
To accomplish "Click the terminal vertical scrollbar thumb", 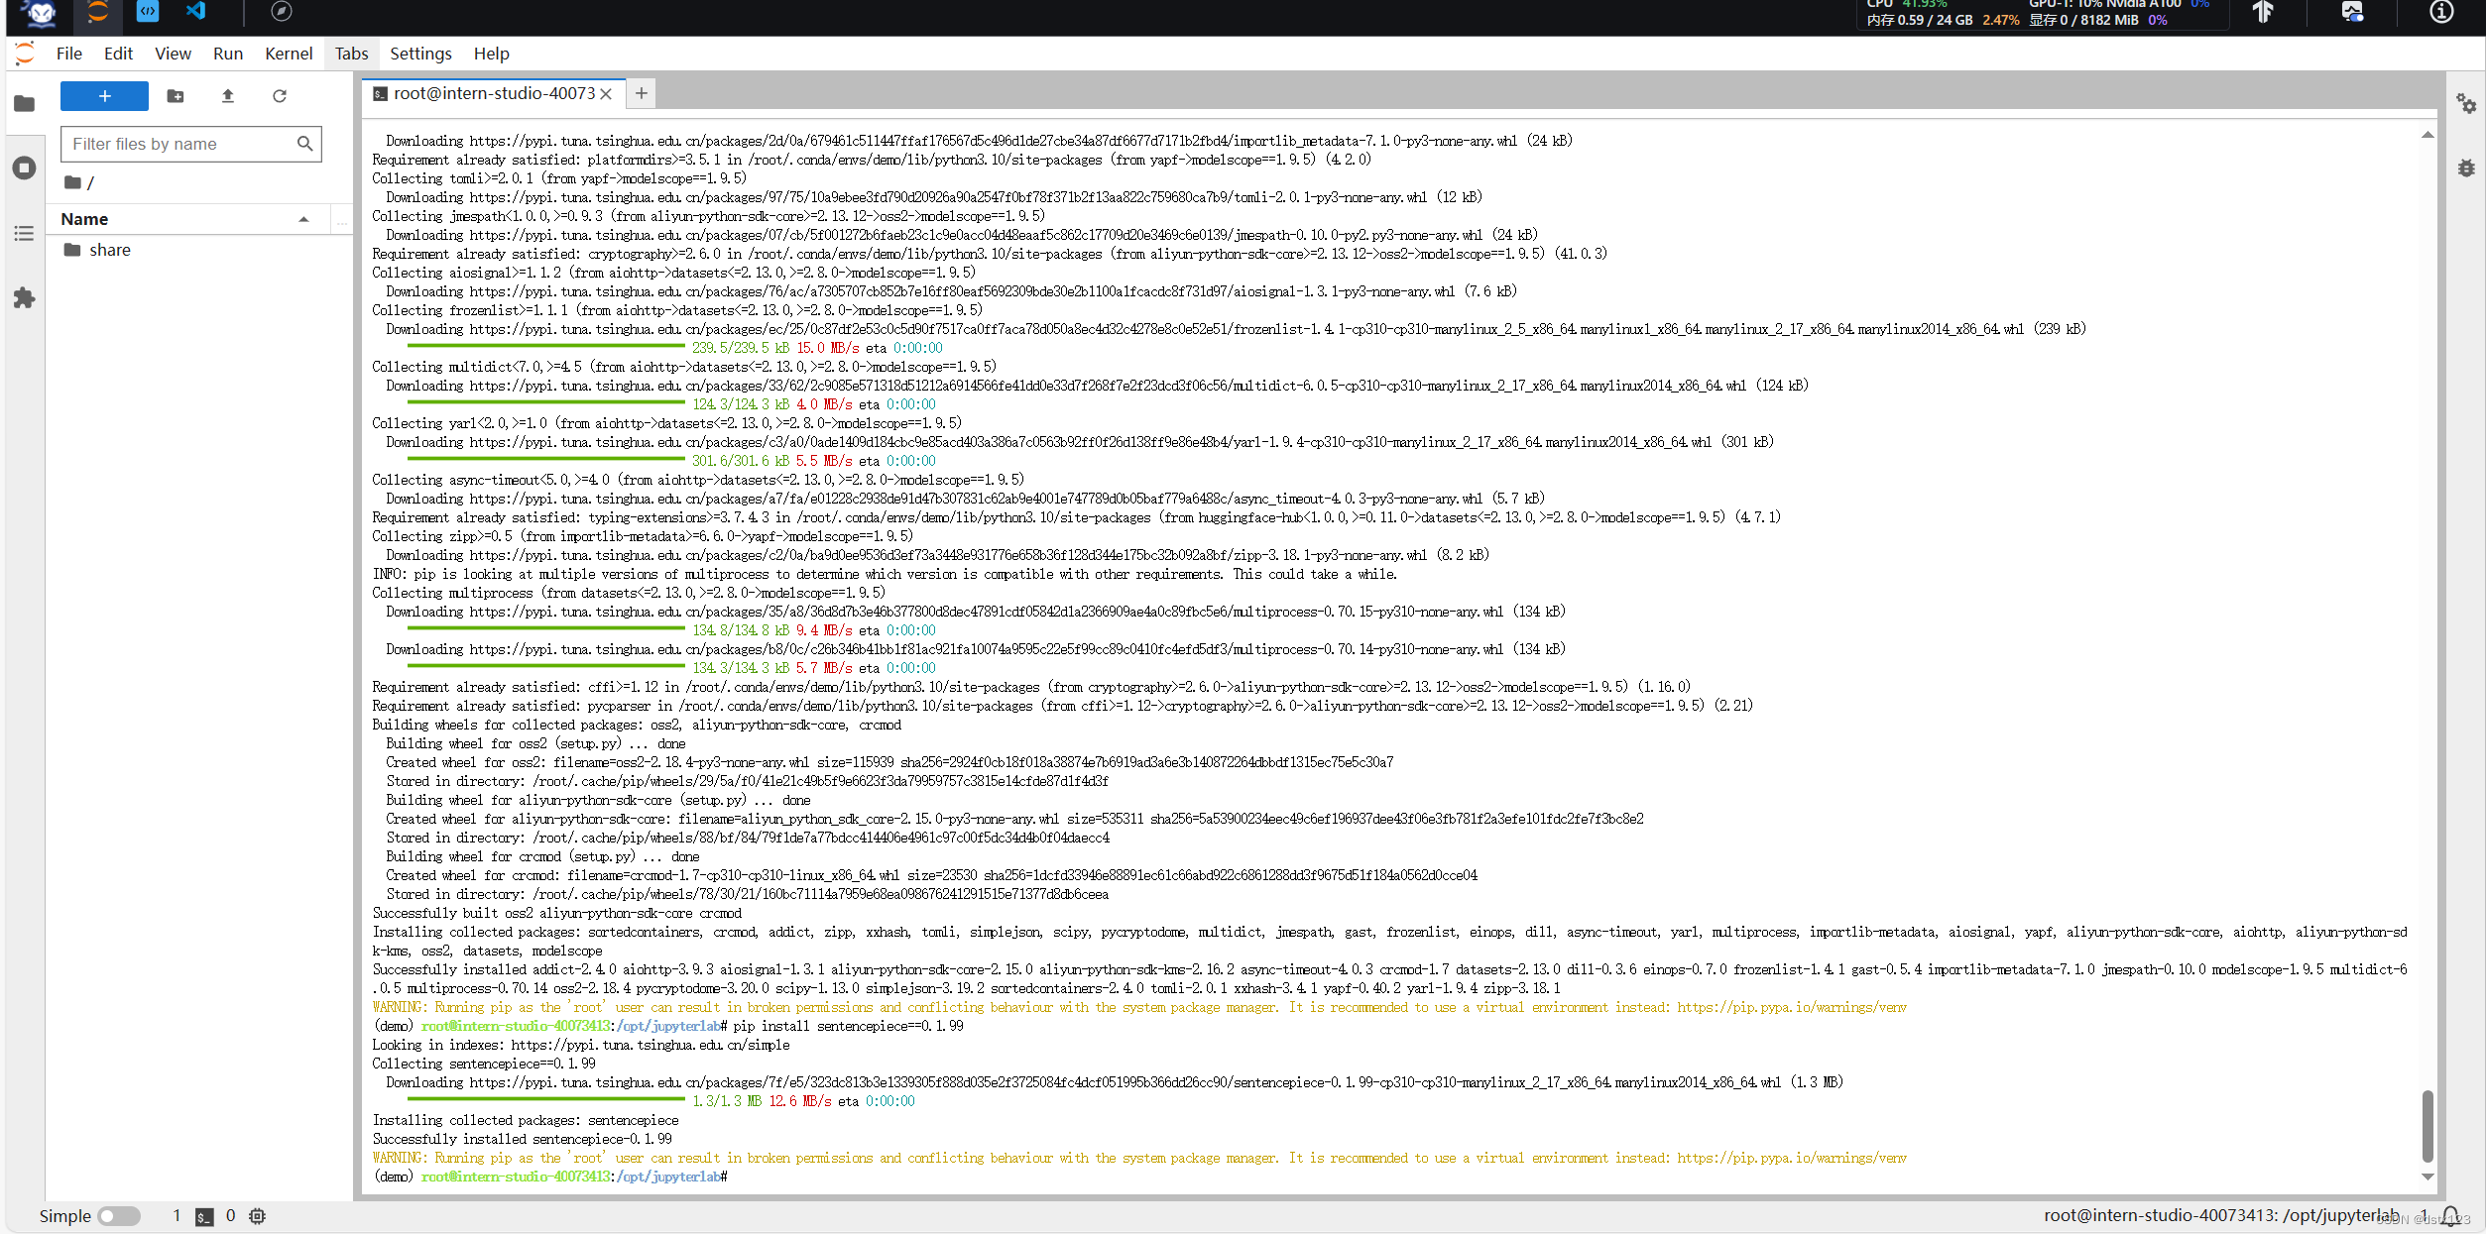I will 2427,1125.
